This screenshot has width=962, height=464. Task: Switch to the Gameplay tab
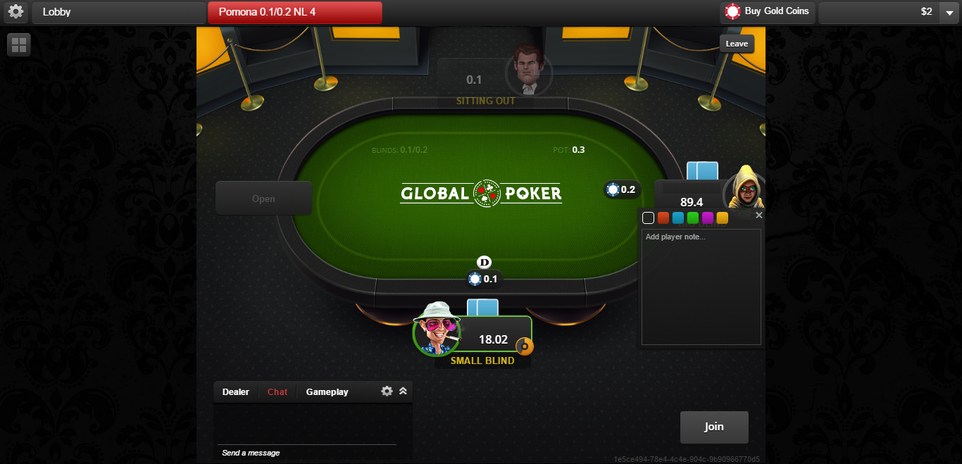[x=327, y=392]
